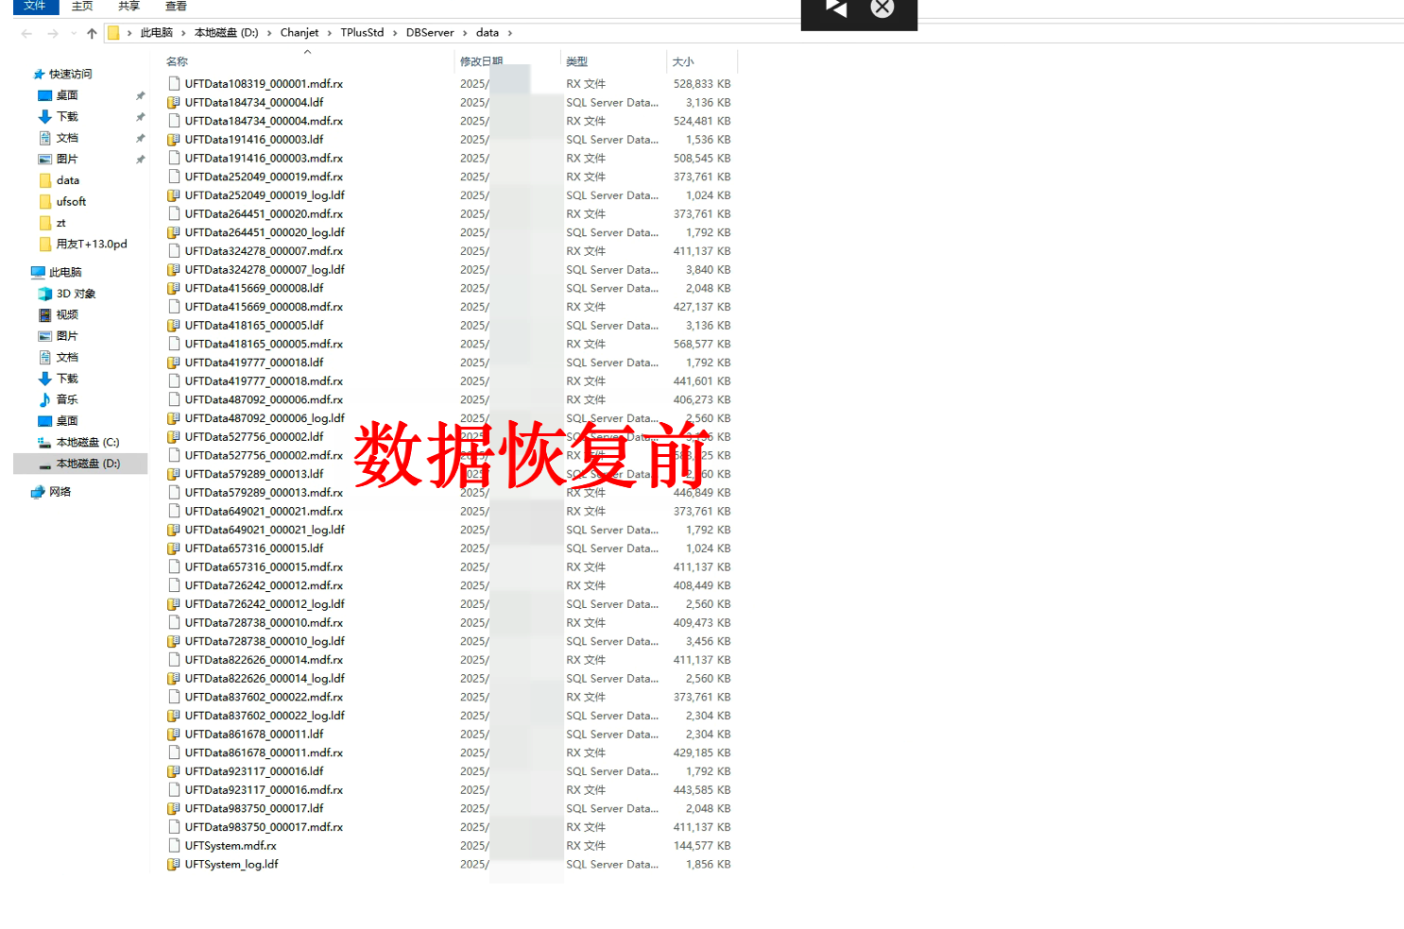Click the pin icon beside 图片
The width and height of the screenshot is (1404, 929).
[140, 160]
